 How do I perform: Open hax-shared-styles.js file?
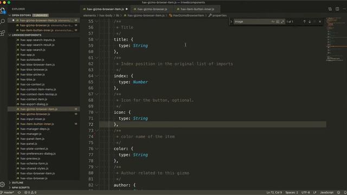click(34, 168)
